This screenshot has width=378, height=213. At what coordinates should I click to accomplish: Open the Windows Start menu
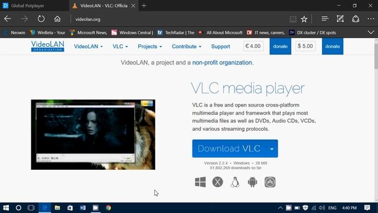pyautogui.click(x=6, y=208)
